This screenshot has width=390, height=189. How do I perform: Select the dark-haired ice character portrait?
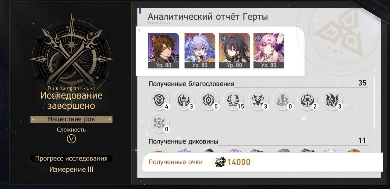click(x=234, y=50)
